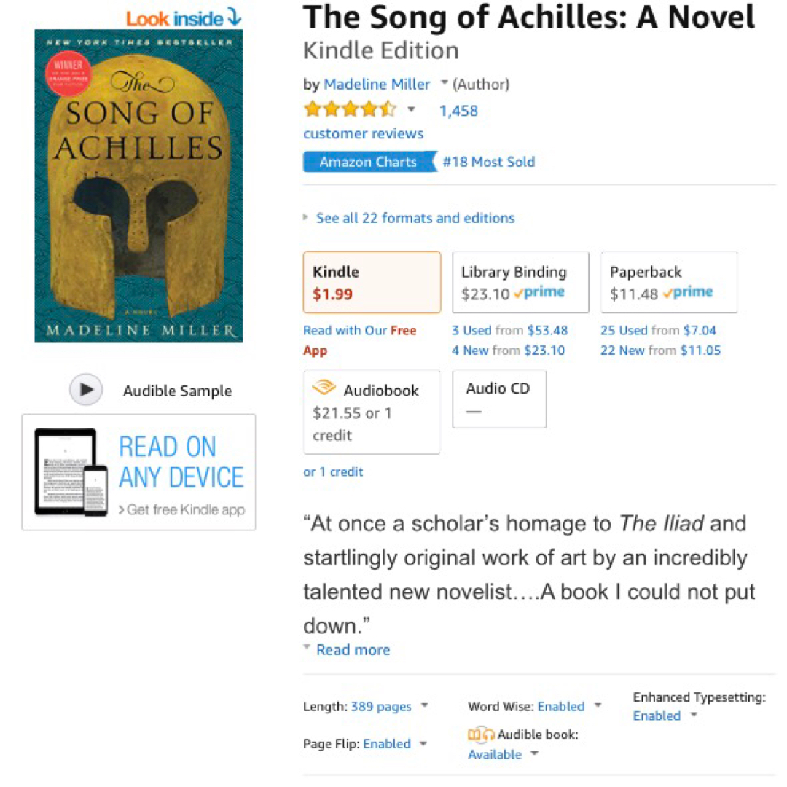Open the book cover thumbnail
Image resolution: width=787 pixels, height=787 pixels.
138,186
